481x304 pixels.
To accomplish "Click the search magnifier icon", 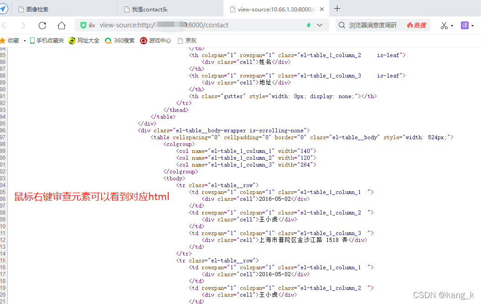I will (x=342, y=25).
